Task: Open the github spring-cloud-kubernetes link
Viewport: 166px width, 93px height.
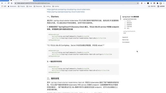Action: [68, 9]
